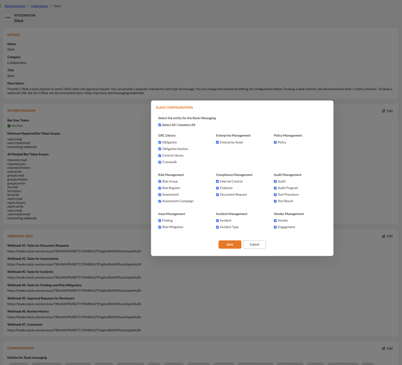This screenshot has width=402, height=365.
Task: Toggle the Policy checkbox
Action: 275,142
